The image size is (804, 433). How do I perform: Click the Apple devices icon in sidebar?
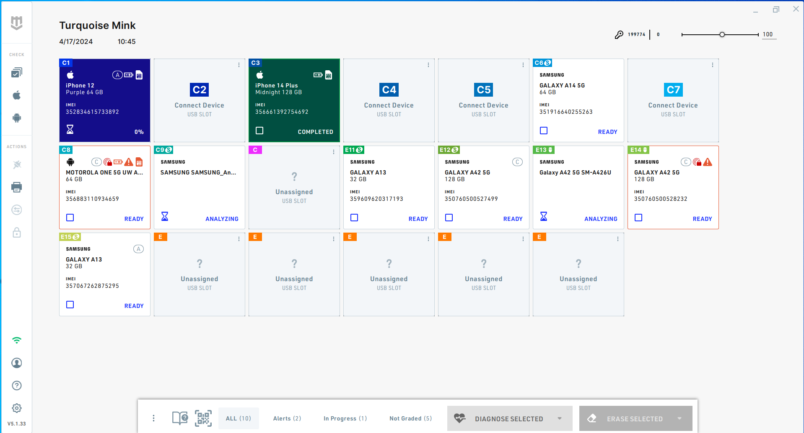(17, 95)
